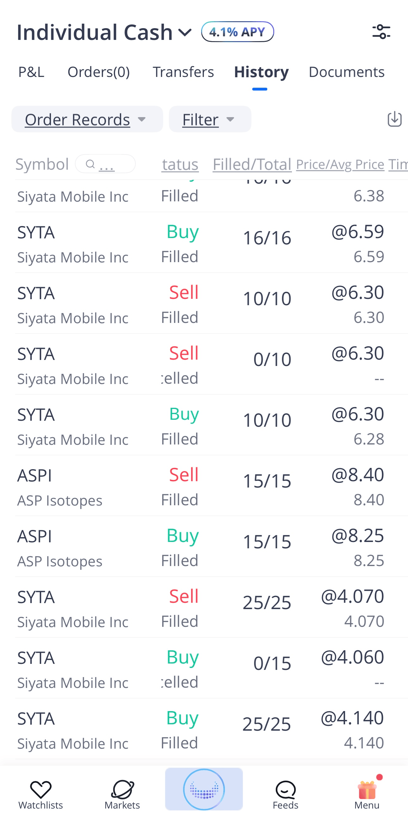The width and height of the screenshot is (408, 825).
Task: Tap the symbol search magnifier icon
Action: coord(90,164)
